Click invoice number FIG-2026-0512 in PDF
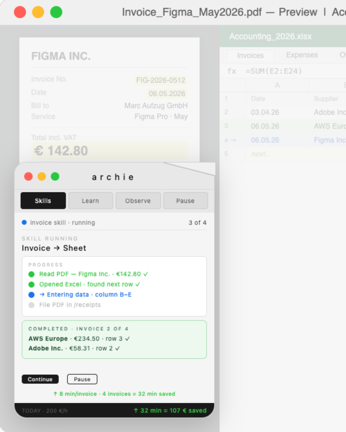Image resolution: width=346 pixels, height=432 pixels. [x=161, y=80]
